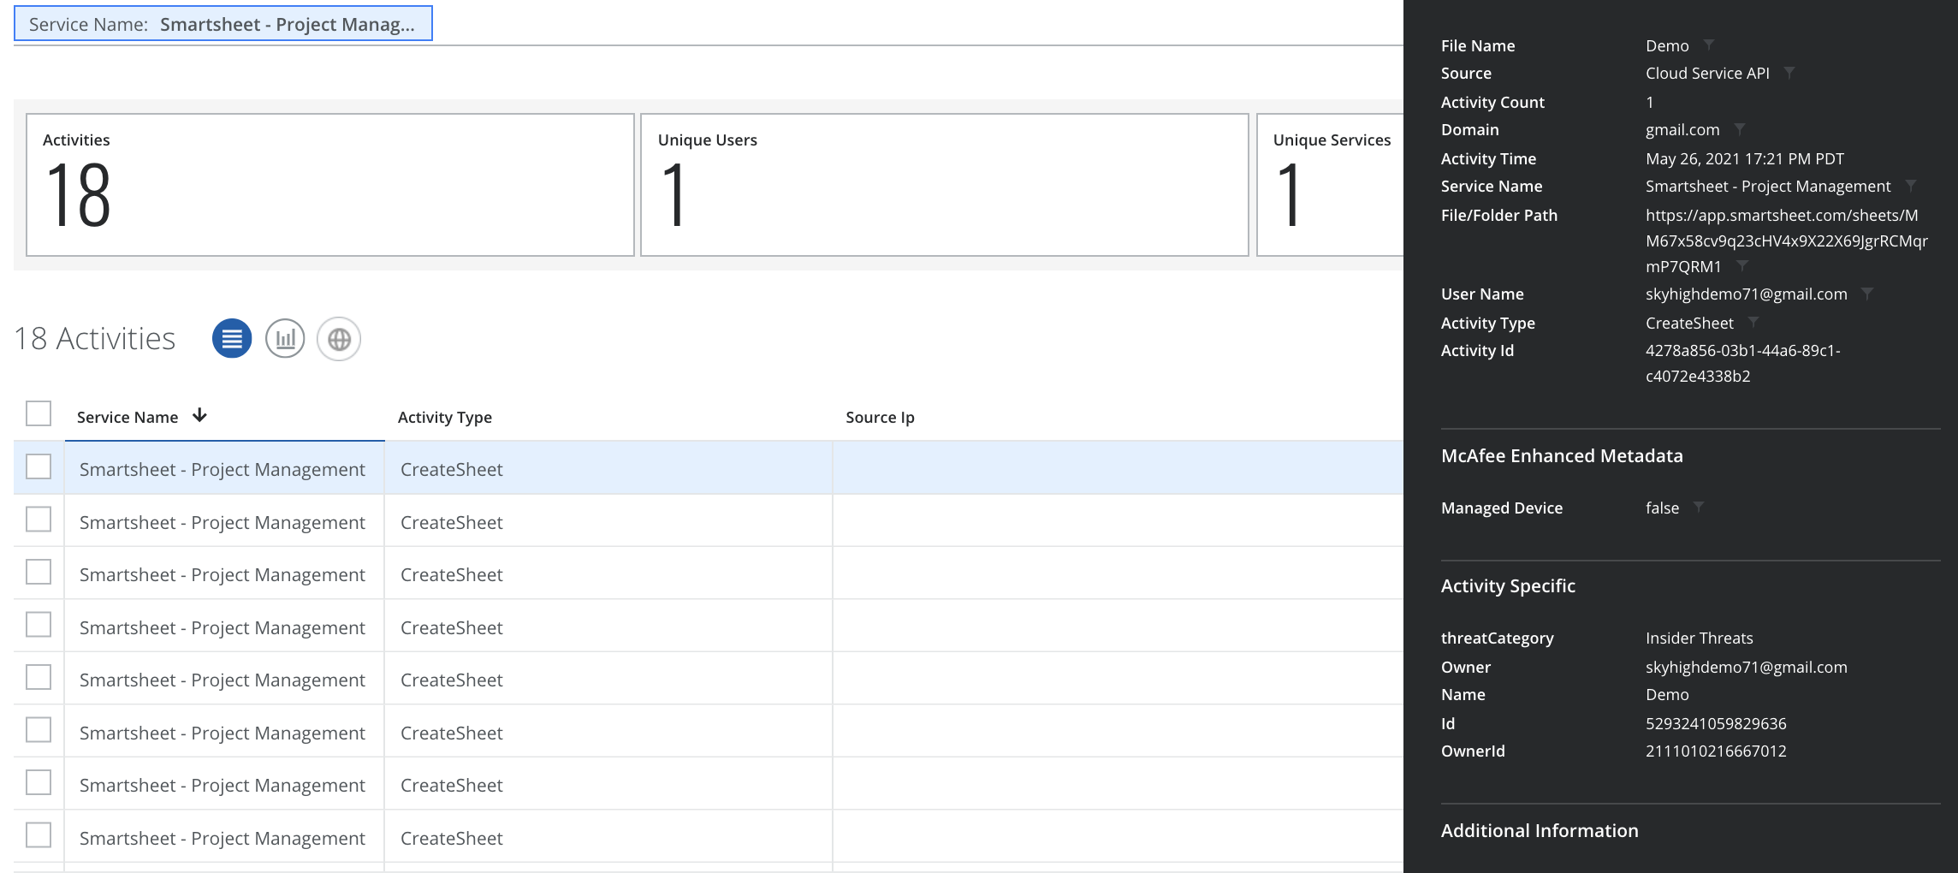Click the Additional Information section heading

tap(1540, 830)
